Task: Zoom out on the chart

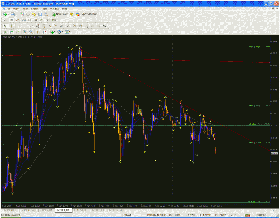Action: tap(31, 32)
